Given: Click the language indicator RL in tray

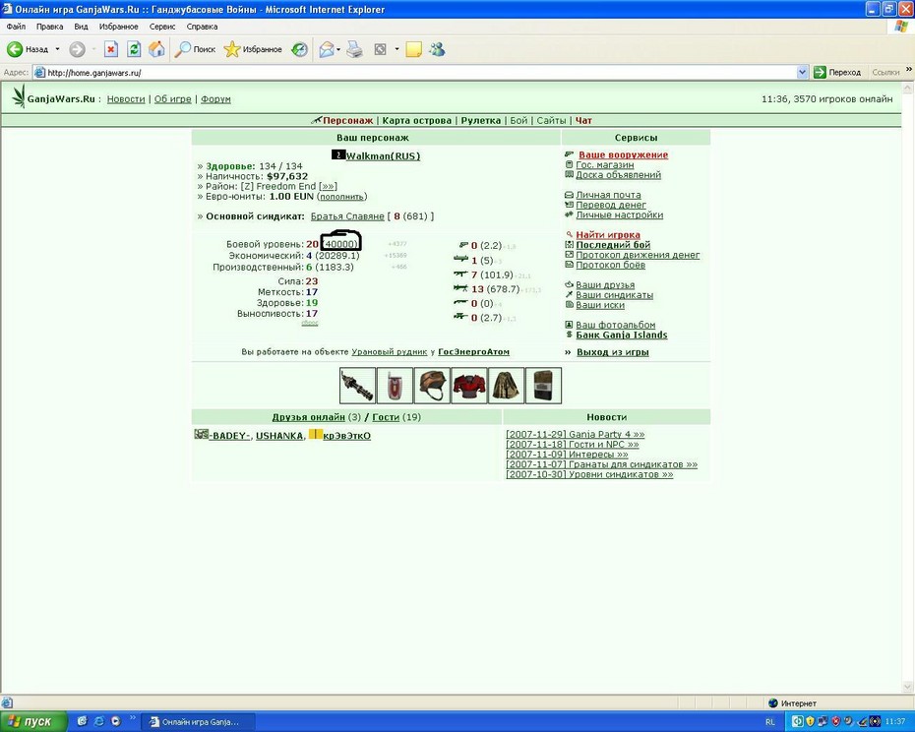Looking at the screenshot, I should (x=770, y=722).
